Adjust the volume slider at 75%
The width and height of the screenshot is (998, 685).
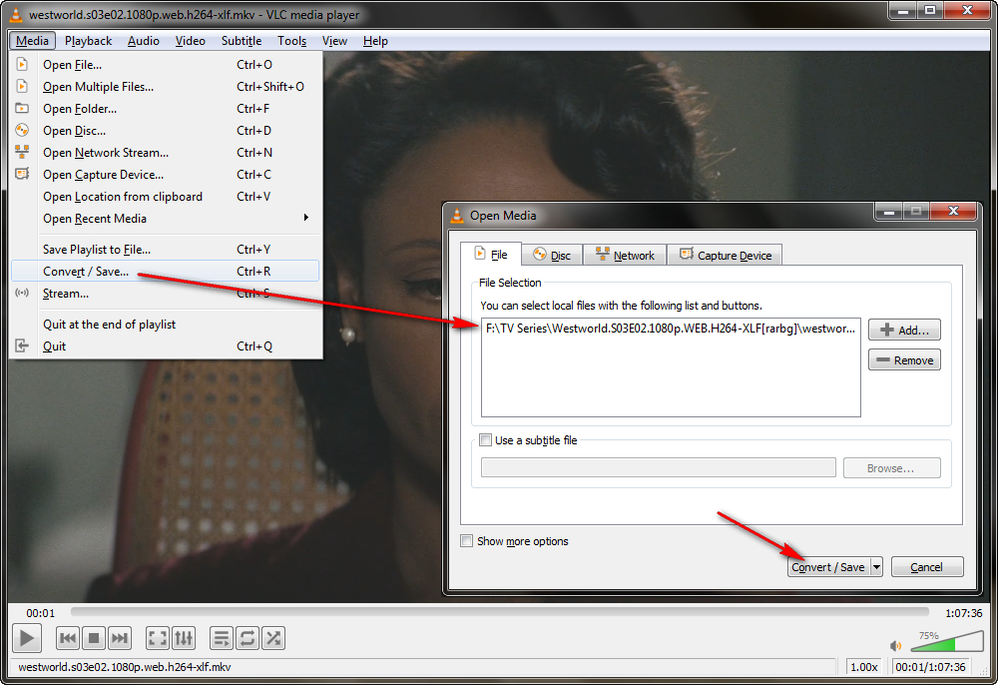(x=947, y=642)
